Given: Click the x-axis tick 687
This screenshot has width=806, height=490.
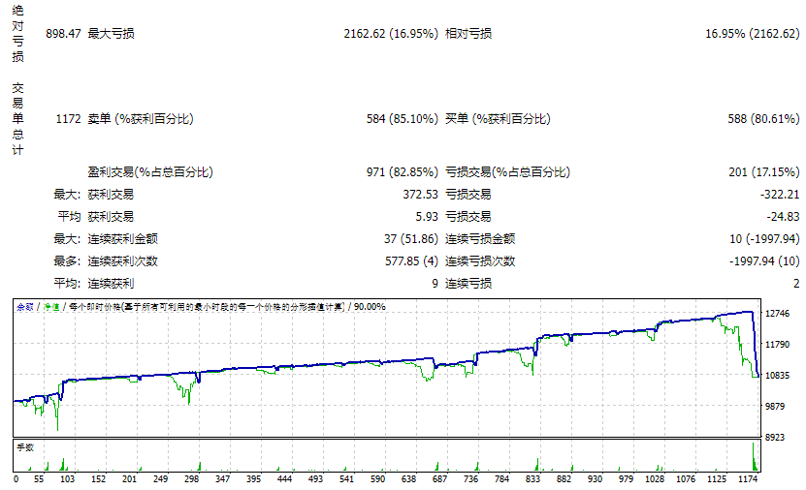Looking at the screenshot, I should point(440,479).
